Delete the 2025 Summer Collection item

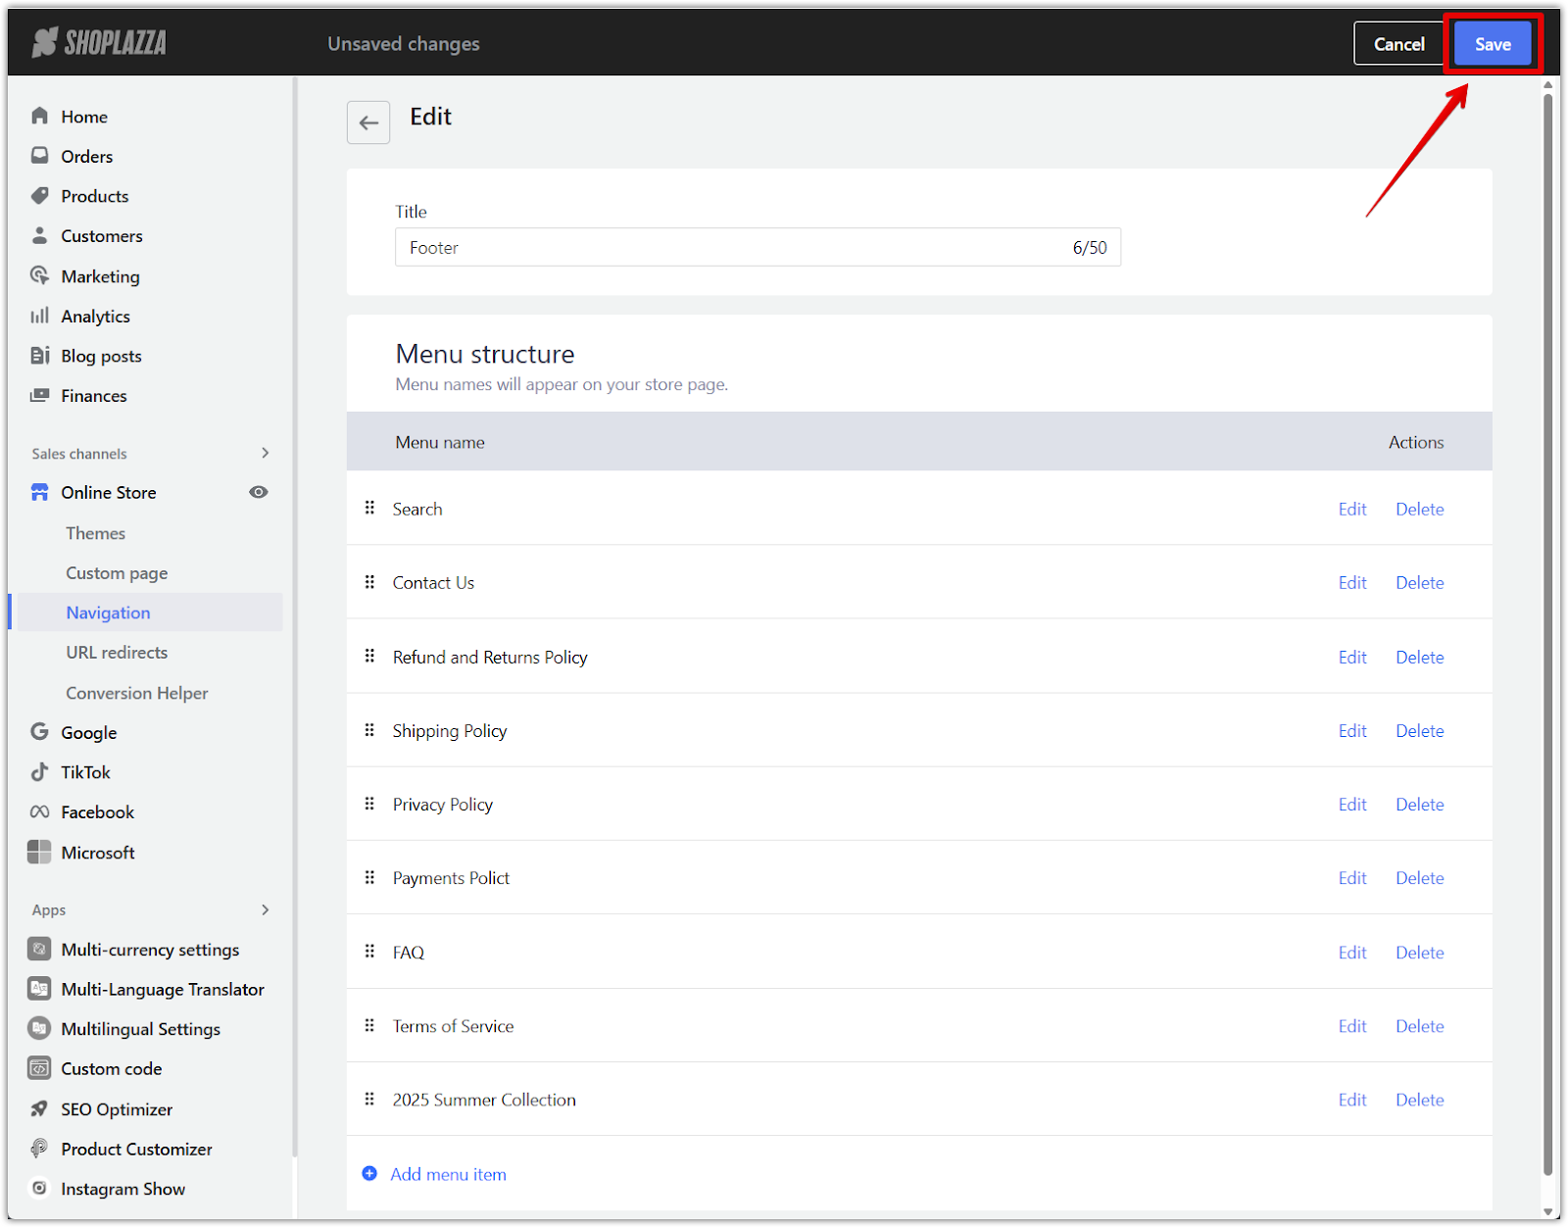[1420, 1099]
